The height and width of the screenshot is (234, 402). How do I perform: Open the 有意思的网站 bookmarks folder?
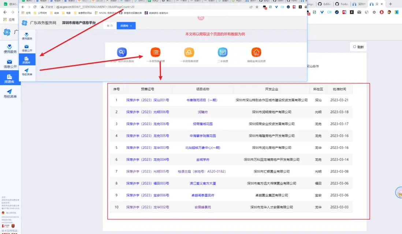83,13
